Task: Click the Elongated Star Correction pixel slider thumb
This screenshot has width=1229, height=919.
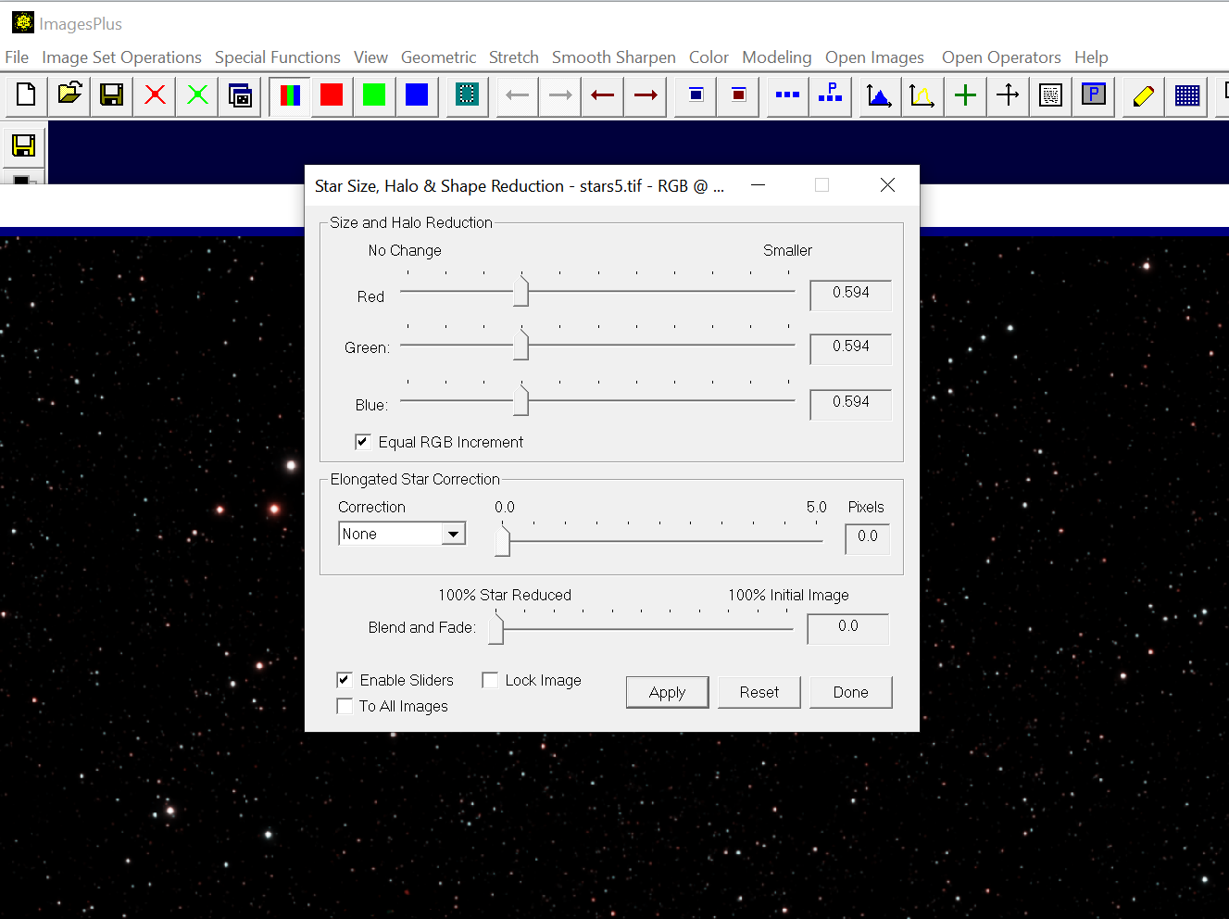Action: [502, 541]
